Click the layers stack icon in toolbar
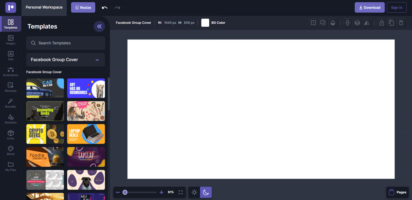Image resolution: width=412 pixels, height=200 pixels. click(357, 23)
